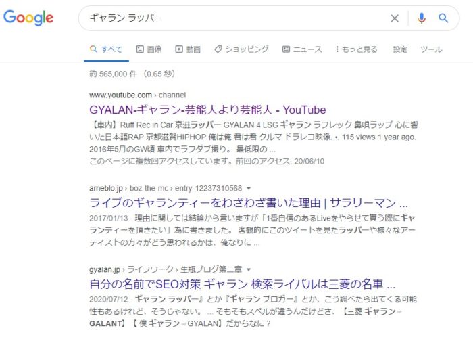Image resolution: width=473 pixels, height=339 pixels.
Task: Click the snippet text starting 【車内】Ruff Rec
Action: point(253,137)
